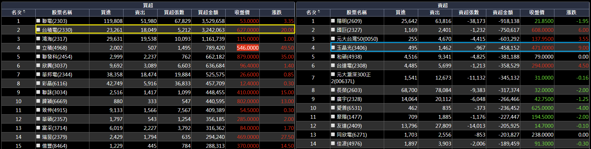Select sell volume 78,084 of 長榮
This screenshot has height=149, width=591.
coord(443,90)
